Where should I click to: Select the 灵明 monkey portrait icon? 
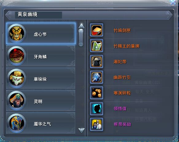17,101
